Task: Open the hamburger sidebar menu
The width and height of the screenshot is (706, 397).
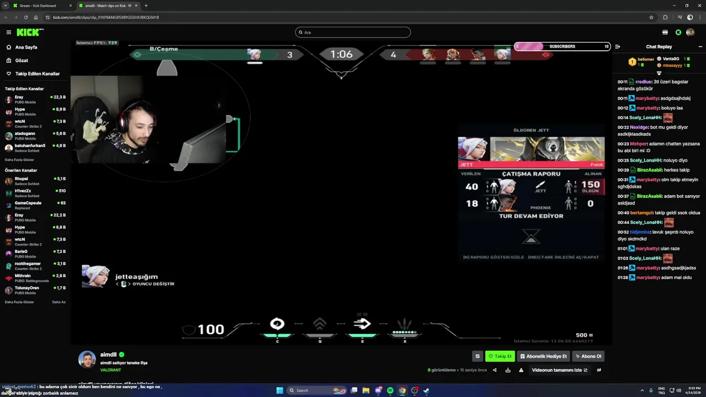Action: tap(9, 33)
